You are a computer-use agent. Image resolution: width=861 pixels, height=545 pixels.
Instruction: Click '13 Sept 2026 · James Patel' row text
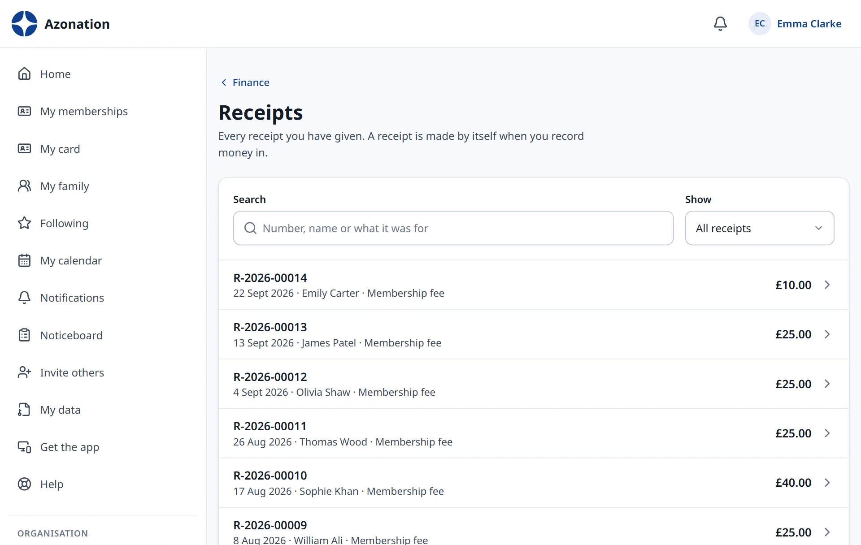click(294, 343)
